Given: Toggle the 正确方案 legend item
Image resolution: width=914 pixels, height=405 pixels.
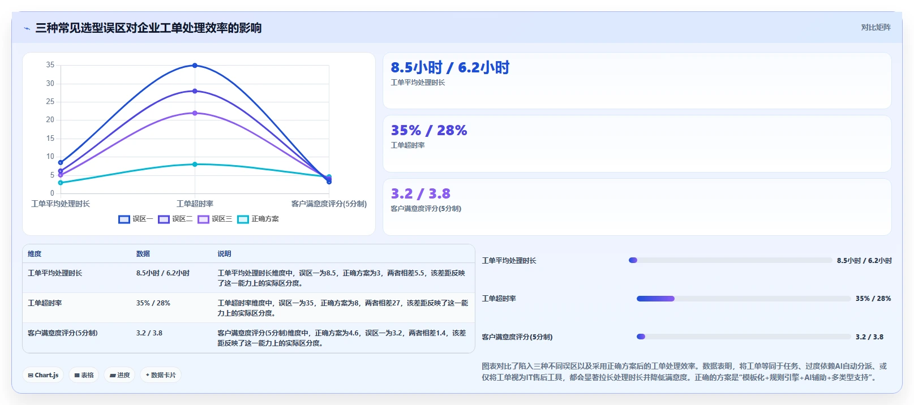Looking at the screenshot, I should pos(258,219).
